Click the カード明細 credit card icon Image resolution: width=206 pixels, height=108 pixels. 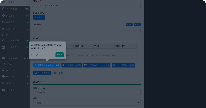3,58
